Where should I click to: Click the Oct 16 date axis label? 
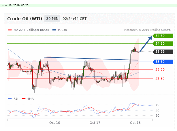(54, 123)
